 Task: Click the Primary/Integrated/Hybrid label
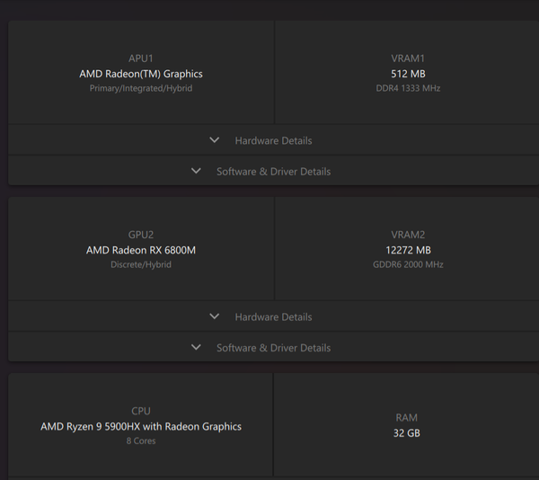141,88
